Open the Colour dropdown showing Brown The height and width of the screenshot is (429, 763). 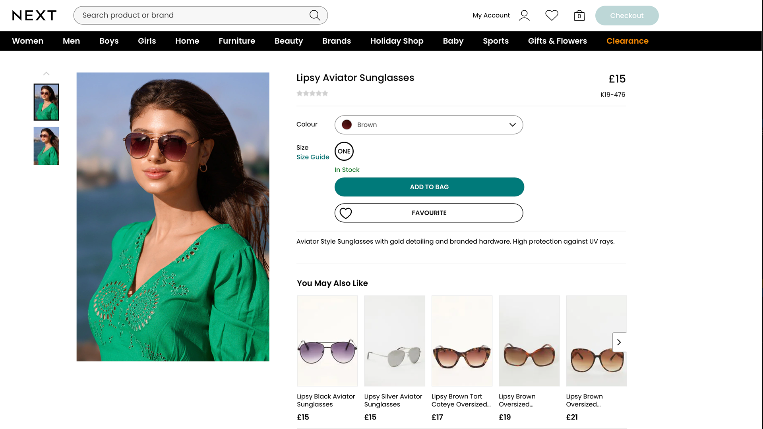[x=428, y=125]
